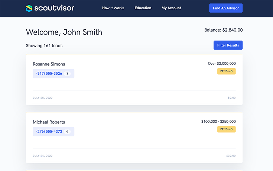Go to the Education menu item
The width and height of the screenshot is (273, 171).
[143, 8]
